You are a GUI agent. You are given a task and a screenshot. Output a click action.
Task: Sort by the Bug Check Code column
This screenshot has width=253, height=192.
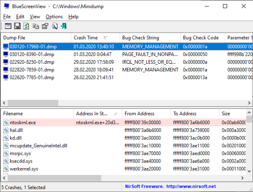click(202, 38)
